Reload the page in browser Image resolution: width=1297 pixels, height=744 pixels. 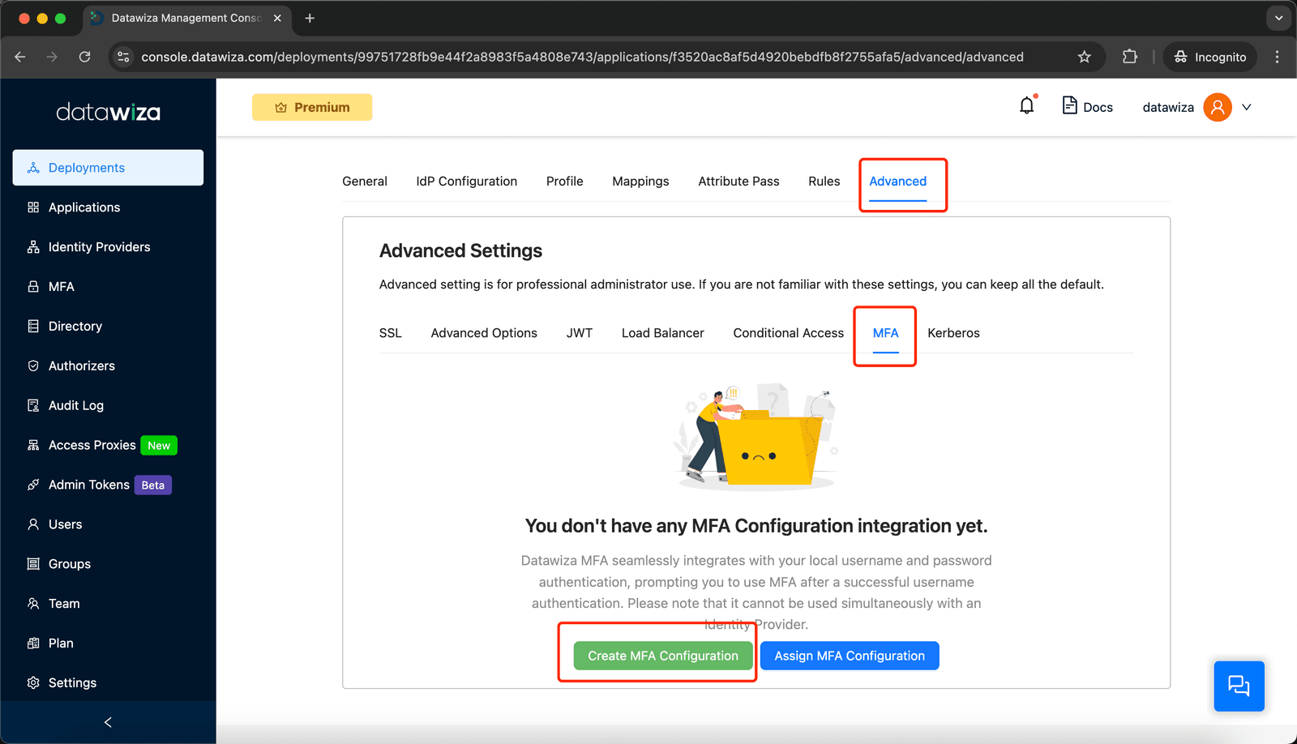[x=84, y=57]
